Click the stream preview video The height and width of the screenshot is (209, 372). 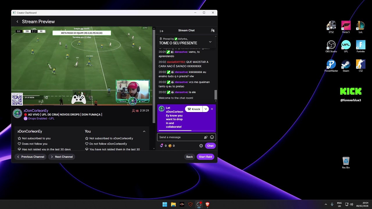[82, 66]
